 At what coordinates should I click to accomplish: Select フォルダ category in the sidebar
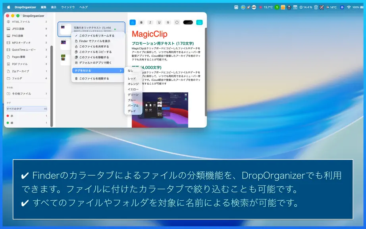[27, 78]
